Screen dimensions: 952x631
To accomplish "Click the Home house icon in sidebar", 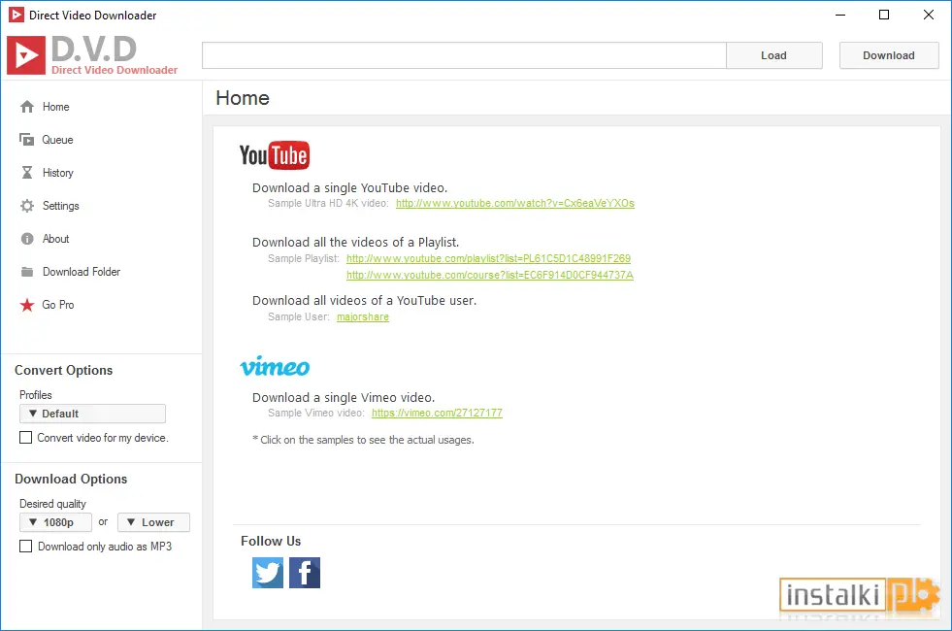I will 27,107.
